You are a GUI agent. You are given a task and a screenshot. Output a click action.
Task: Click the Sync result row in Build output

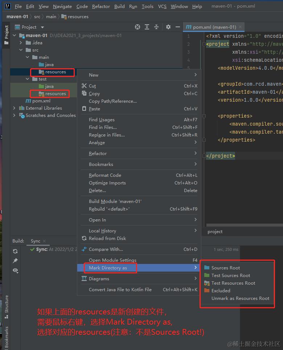pos(54,249)
